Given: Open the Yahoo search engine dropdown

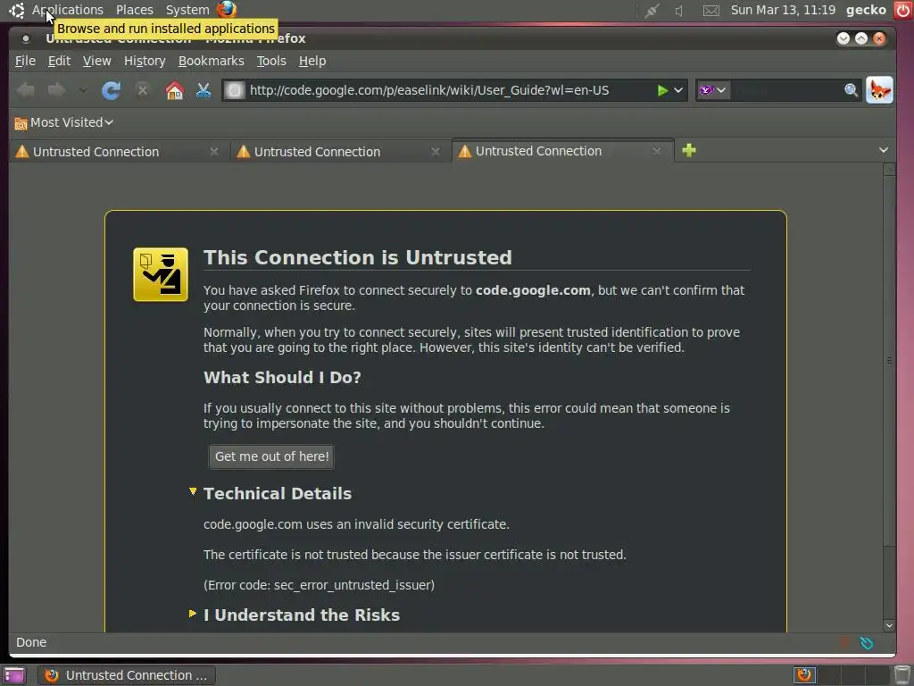Looking at the screenshot, I should tap(712, 90).
